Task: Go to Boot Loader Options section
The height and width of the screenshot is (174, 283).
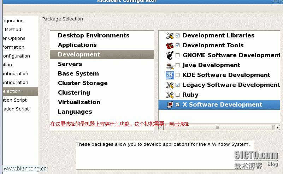Action: 20,38
